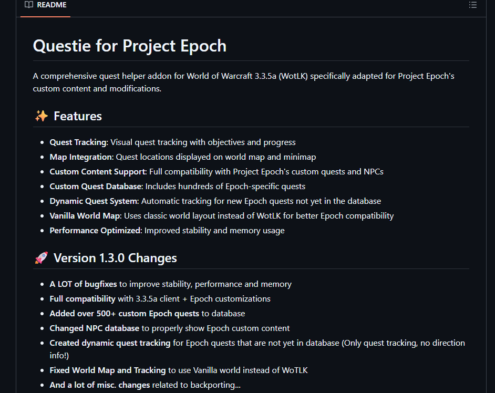Open the README outline list icon
Viewport: 495px width, 393px height.
point(472,5)
